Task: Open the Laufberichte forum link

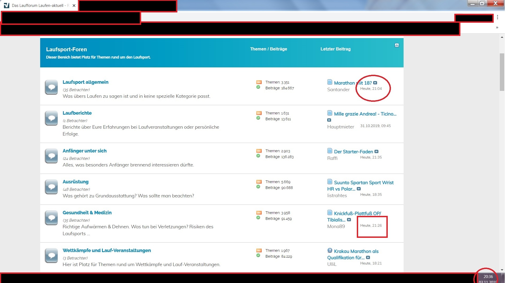Action: pyautogui.click(x=77, y=113)
